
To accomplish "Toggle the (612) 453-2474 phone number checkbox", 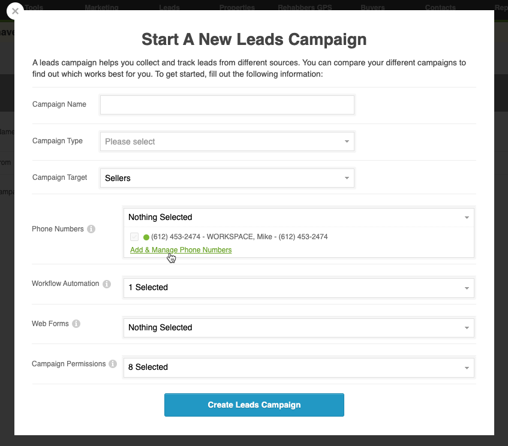I will pos(134,237).
